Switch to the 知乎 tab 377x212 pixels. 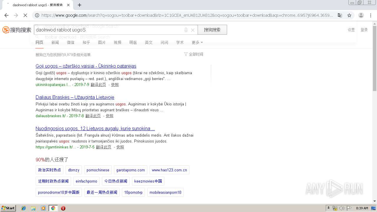pyautogui.click(x=86, y=42)
